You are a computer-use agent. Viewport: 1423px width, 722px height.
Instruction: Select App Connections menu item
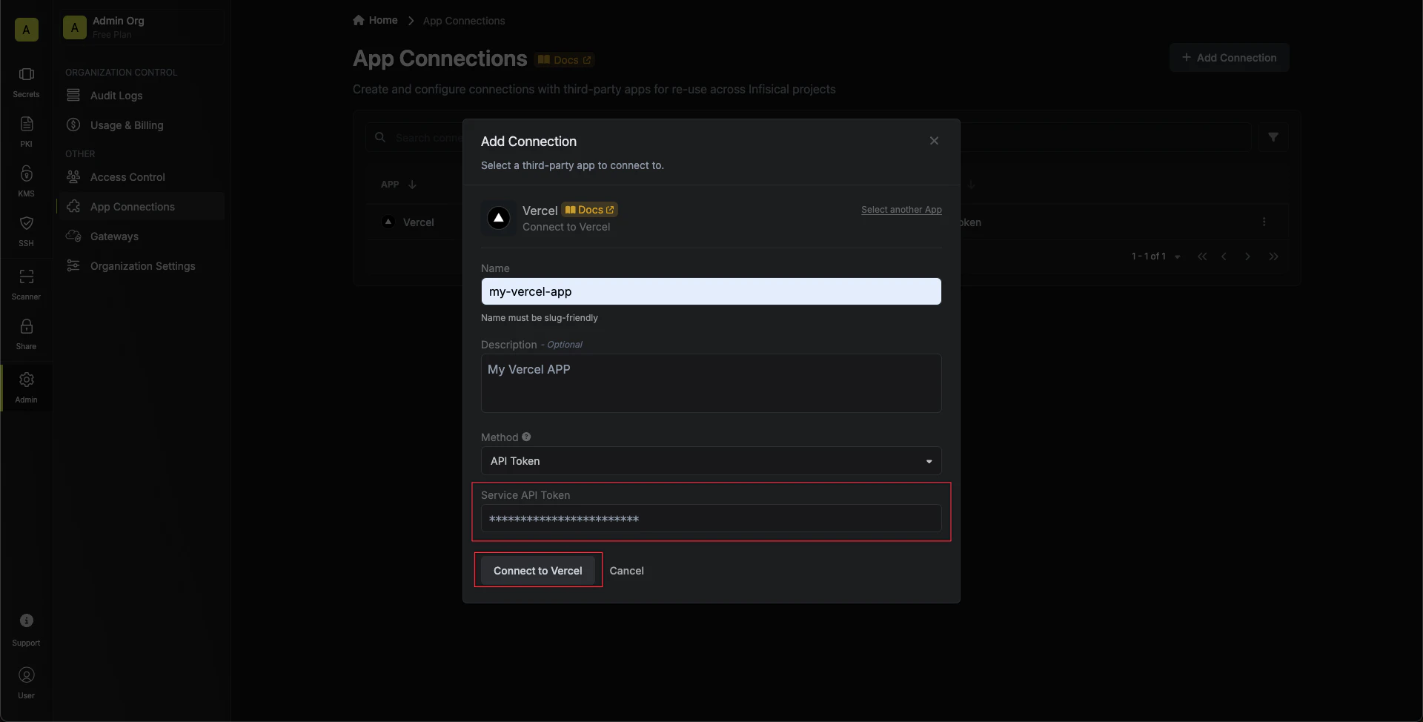[141, 207]
